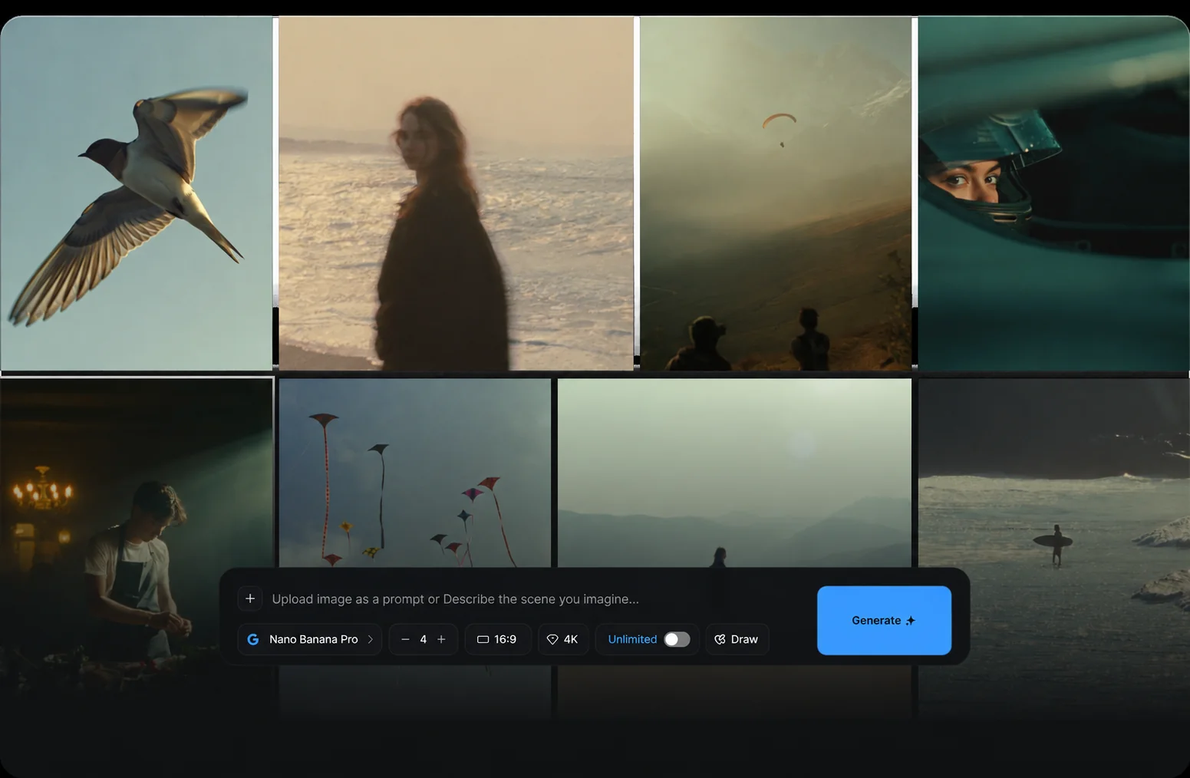Viewport: 1190px width, 778px height.
Task: Click the aspect ratio rectangle icon
Action: 483,639
